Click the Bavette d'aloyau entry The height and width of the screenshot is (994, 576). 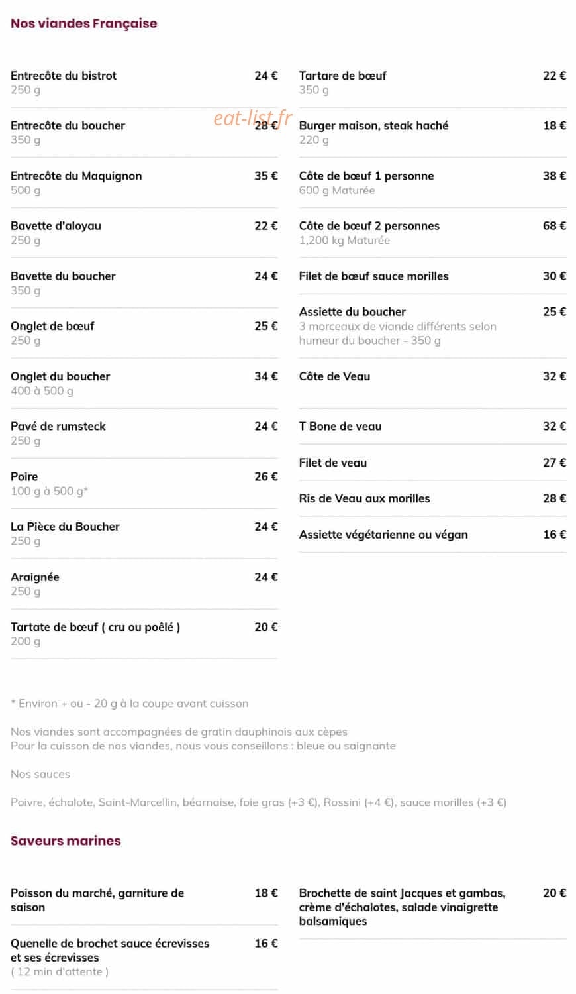click(x=144, y=233)
